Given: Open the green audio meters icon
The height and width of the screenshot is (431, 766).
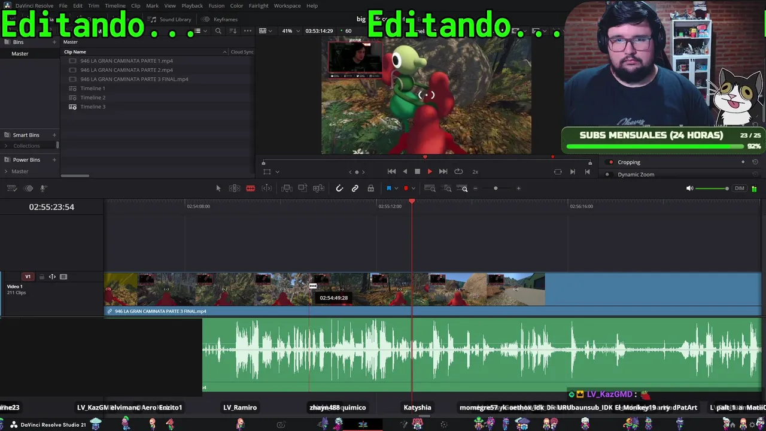Looking at the screenshot, I should [754, 189].
